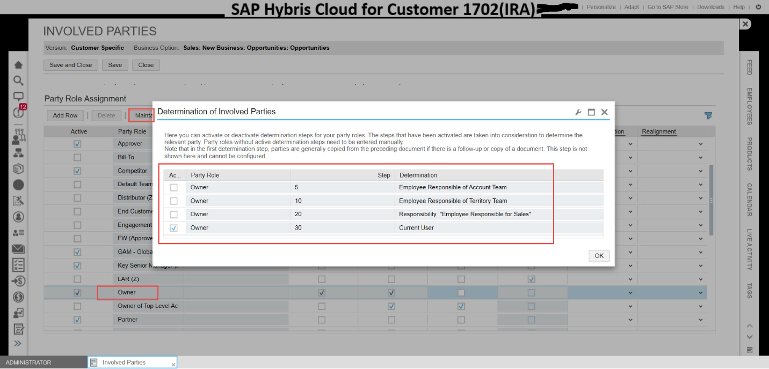Select the Current User determination cell
The image size is (769, 369).
coord(500,228)
